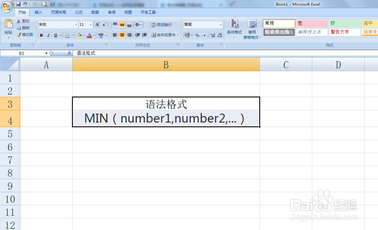Switch to the 插入 tab
Image resolution: width=378 pixels, height=230 pixels.
(x=38, y=12)
